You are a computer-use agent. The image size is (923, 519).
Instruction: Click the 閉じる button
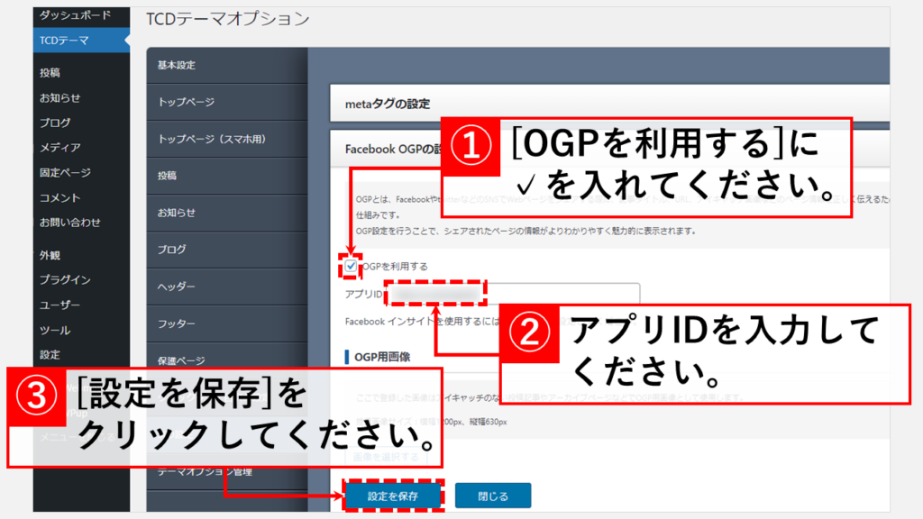(492, 496)
